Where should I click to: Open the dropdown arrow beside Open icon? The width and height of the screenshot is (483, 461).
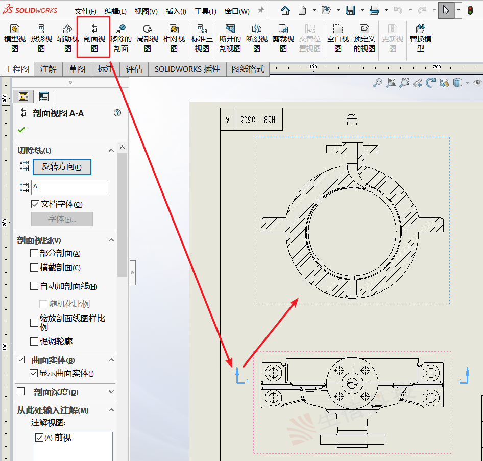tap(338, 10)
